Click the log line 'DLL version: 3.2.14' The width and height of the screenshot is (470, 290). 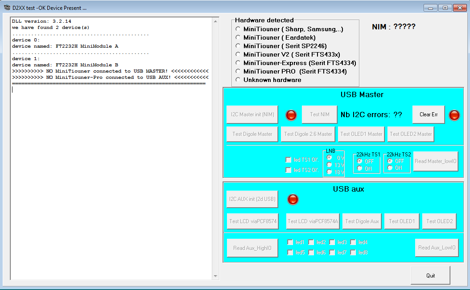(x=41, y=21)
